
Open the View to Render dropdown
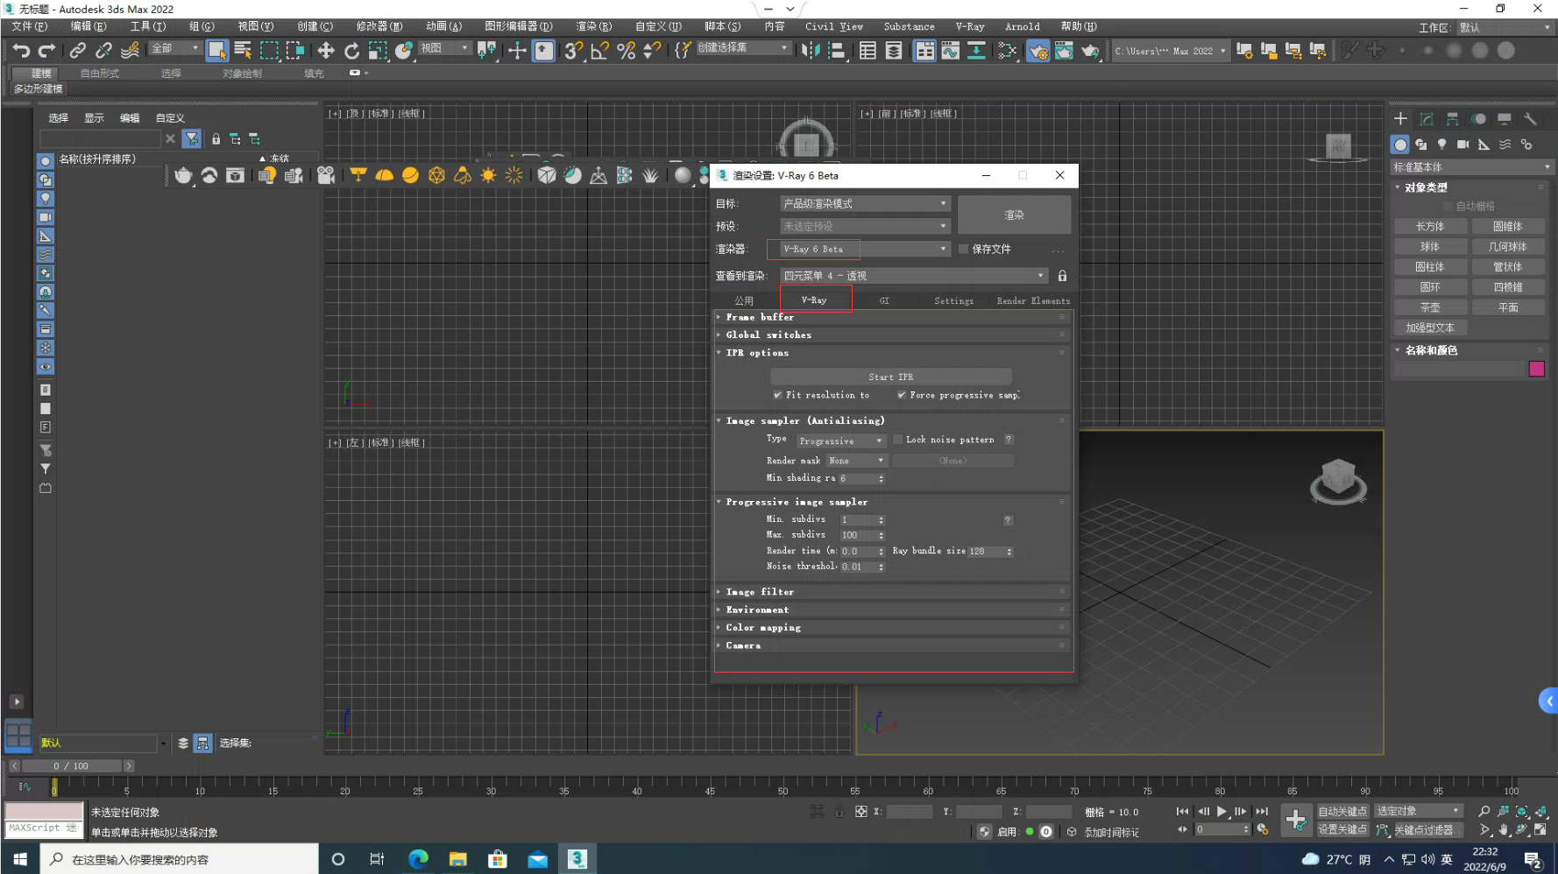pos(914,276)
